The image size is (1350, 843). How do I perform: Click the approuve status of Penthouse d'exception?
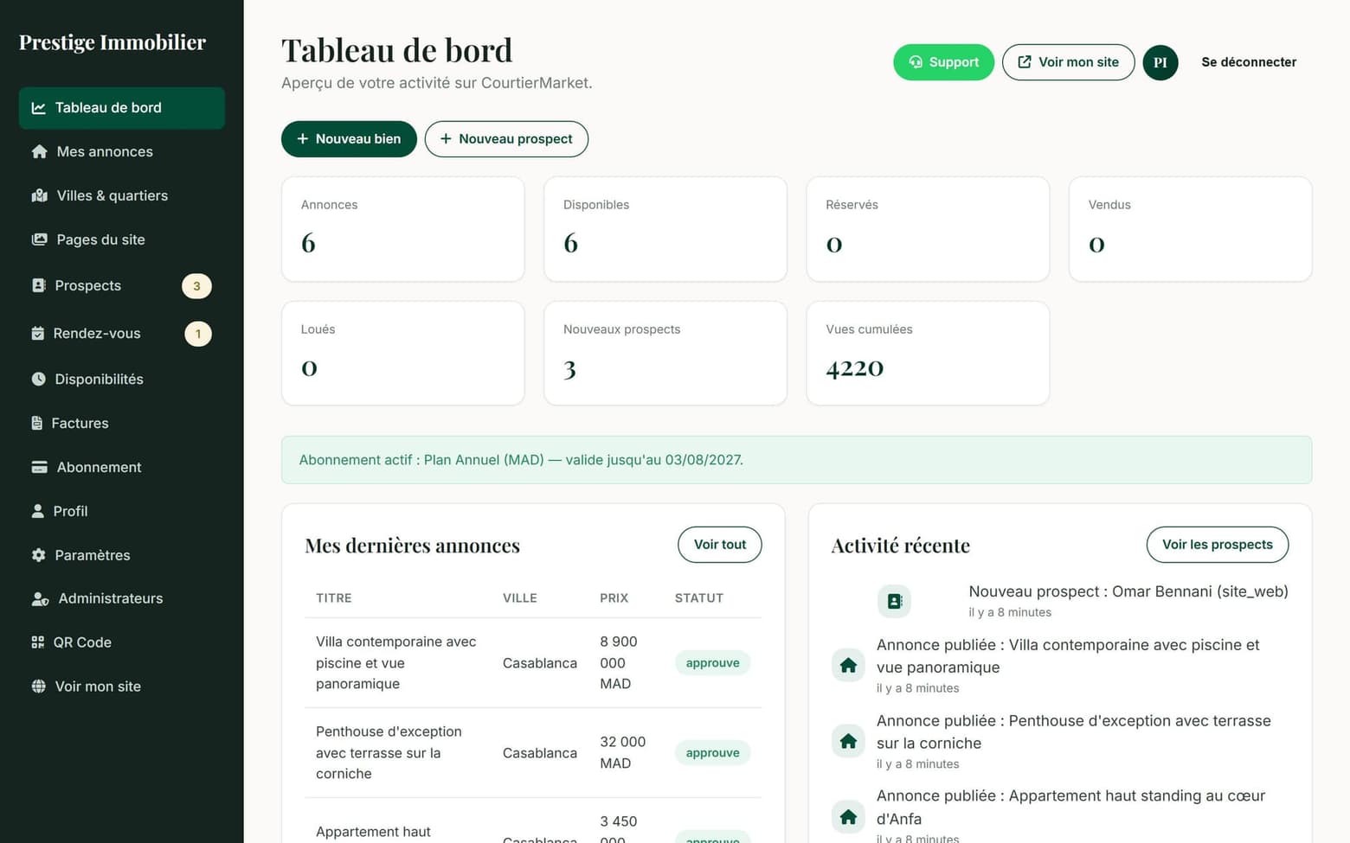(713, 753)
